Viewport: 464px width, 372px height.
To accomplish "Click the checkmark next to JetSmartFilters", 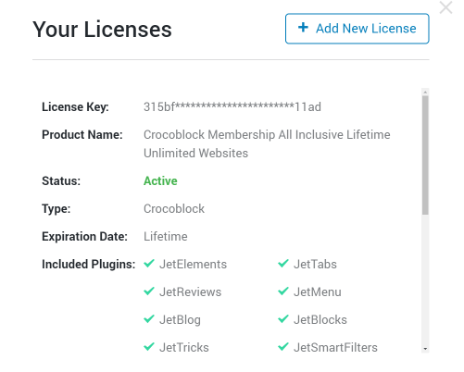I will tap(283, 347).
